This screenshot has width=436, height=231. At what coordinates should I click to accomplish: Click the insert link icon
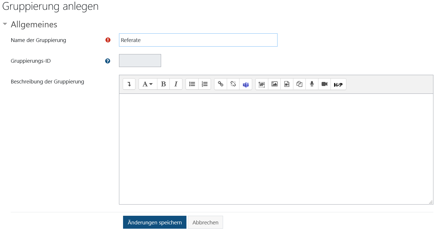[220, 84]
